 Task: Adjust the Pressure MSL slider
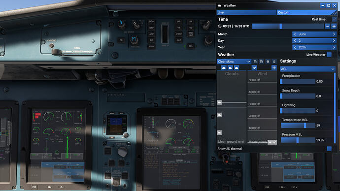point(298,140)
